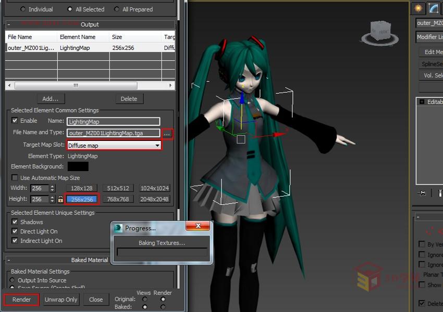Increase Height using spinner up arrow
This screenshot has width=443, height=312.
coord(52,197)
